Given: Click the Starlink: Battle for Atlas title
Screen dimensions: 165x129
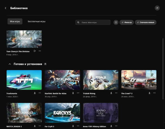Looking at the screenshot, I should tap(55, 93).
